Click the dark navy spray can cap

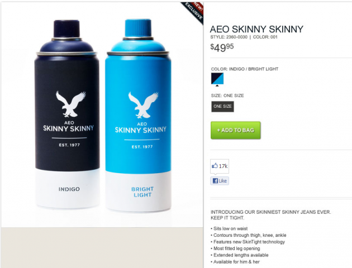tap(66, 28)
